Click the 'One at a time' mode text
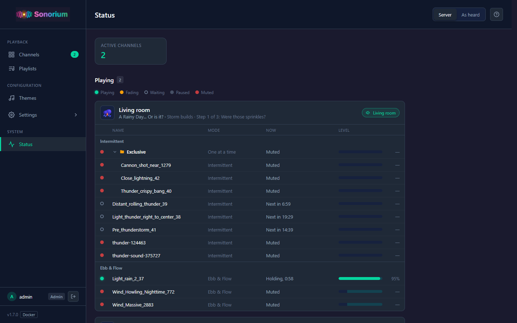Viewport: 517px width, 323px height. [222, 152]
